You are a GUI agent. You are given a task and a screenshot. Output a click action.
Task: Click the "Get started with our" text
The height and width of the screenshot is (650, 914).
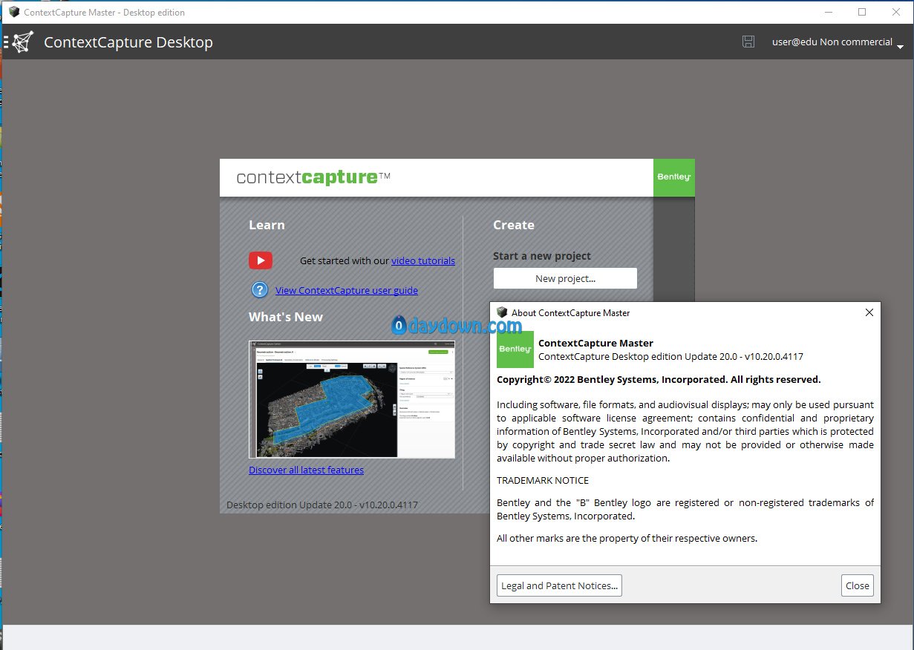[x=345, y=260]
